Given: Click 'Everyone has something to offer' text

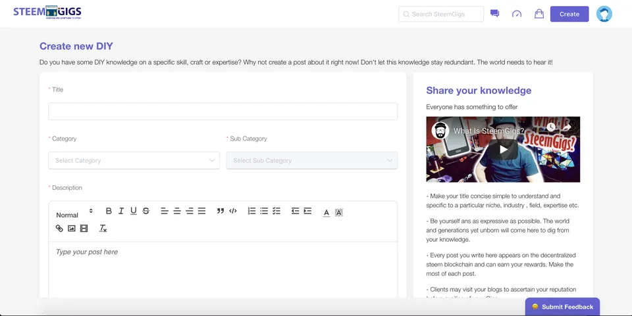Looking at the screenshot, I should coord(471,107).
